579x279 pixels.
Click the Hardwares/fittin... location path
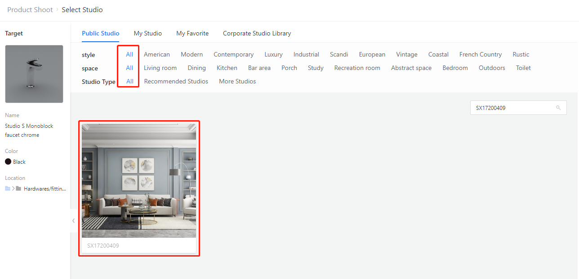click(x=45, y=188)
